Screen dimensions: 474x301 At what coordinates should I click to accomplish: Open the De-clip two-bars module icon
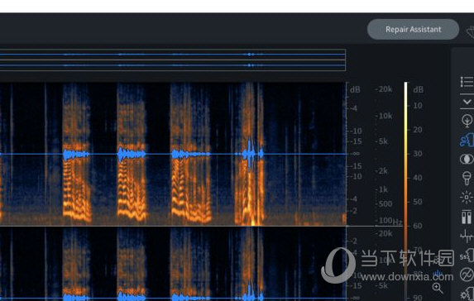[x=467, y=217]
